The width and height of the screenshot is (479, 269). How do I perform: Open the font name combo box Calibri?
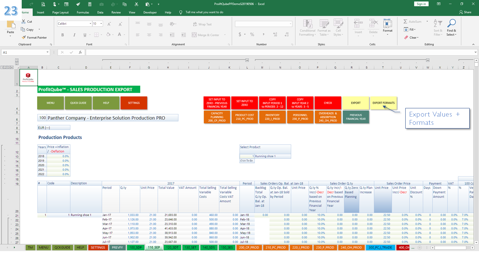click(x=74, y=24)
